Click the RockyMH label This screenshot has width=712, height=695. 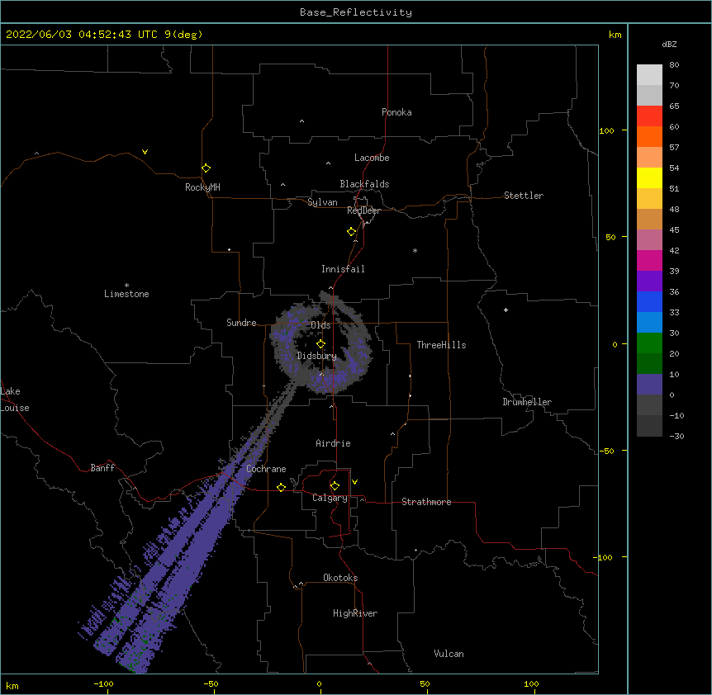point(202,187)
